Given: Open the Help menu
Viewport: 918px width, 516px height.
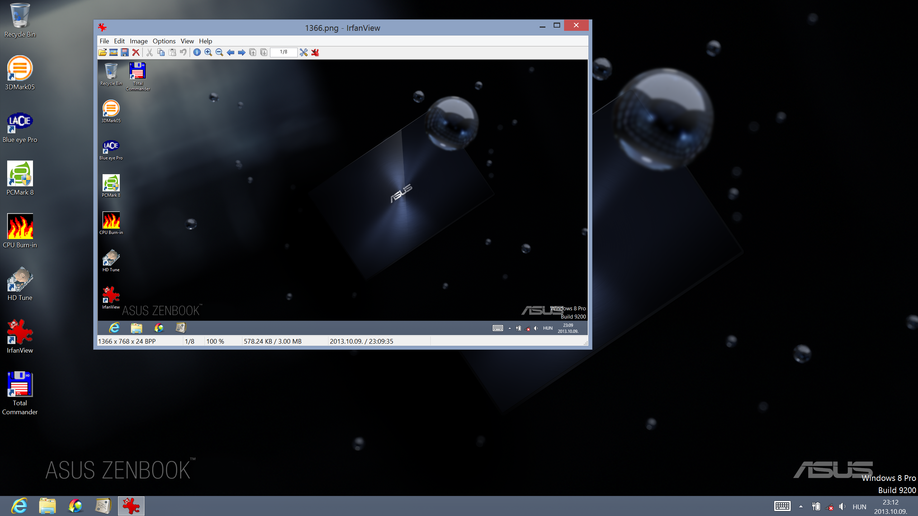Looking at the screenshot, I should [x=205, y=41].
